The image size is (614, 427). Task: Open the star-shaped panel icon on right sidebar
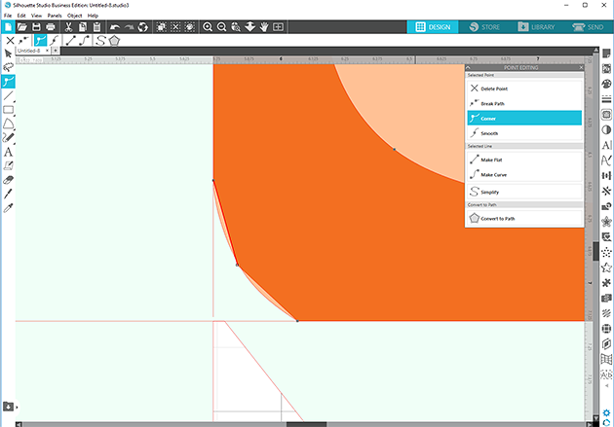click(606, 267)
